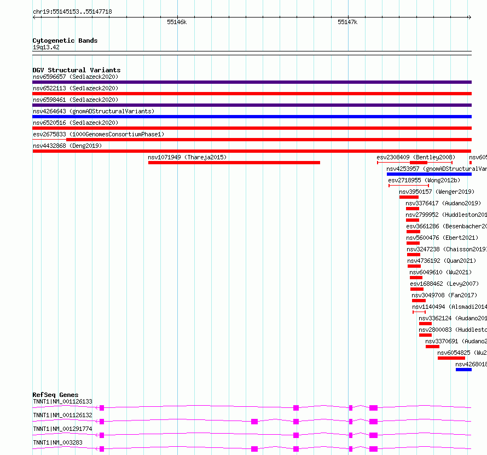
Task: Click the nsv6596657 (Sedlazeck2020) variant label
Action: (76, 77)
